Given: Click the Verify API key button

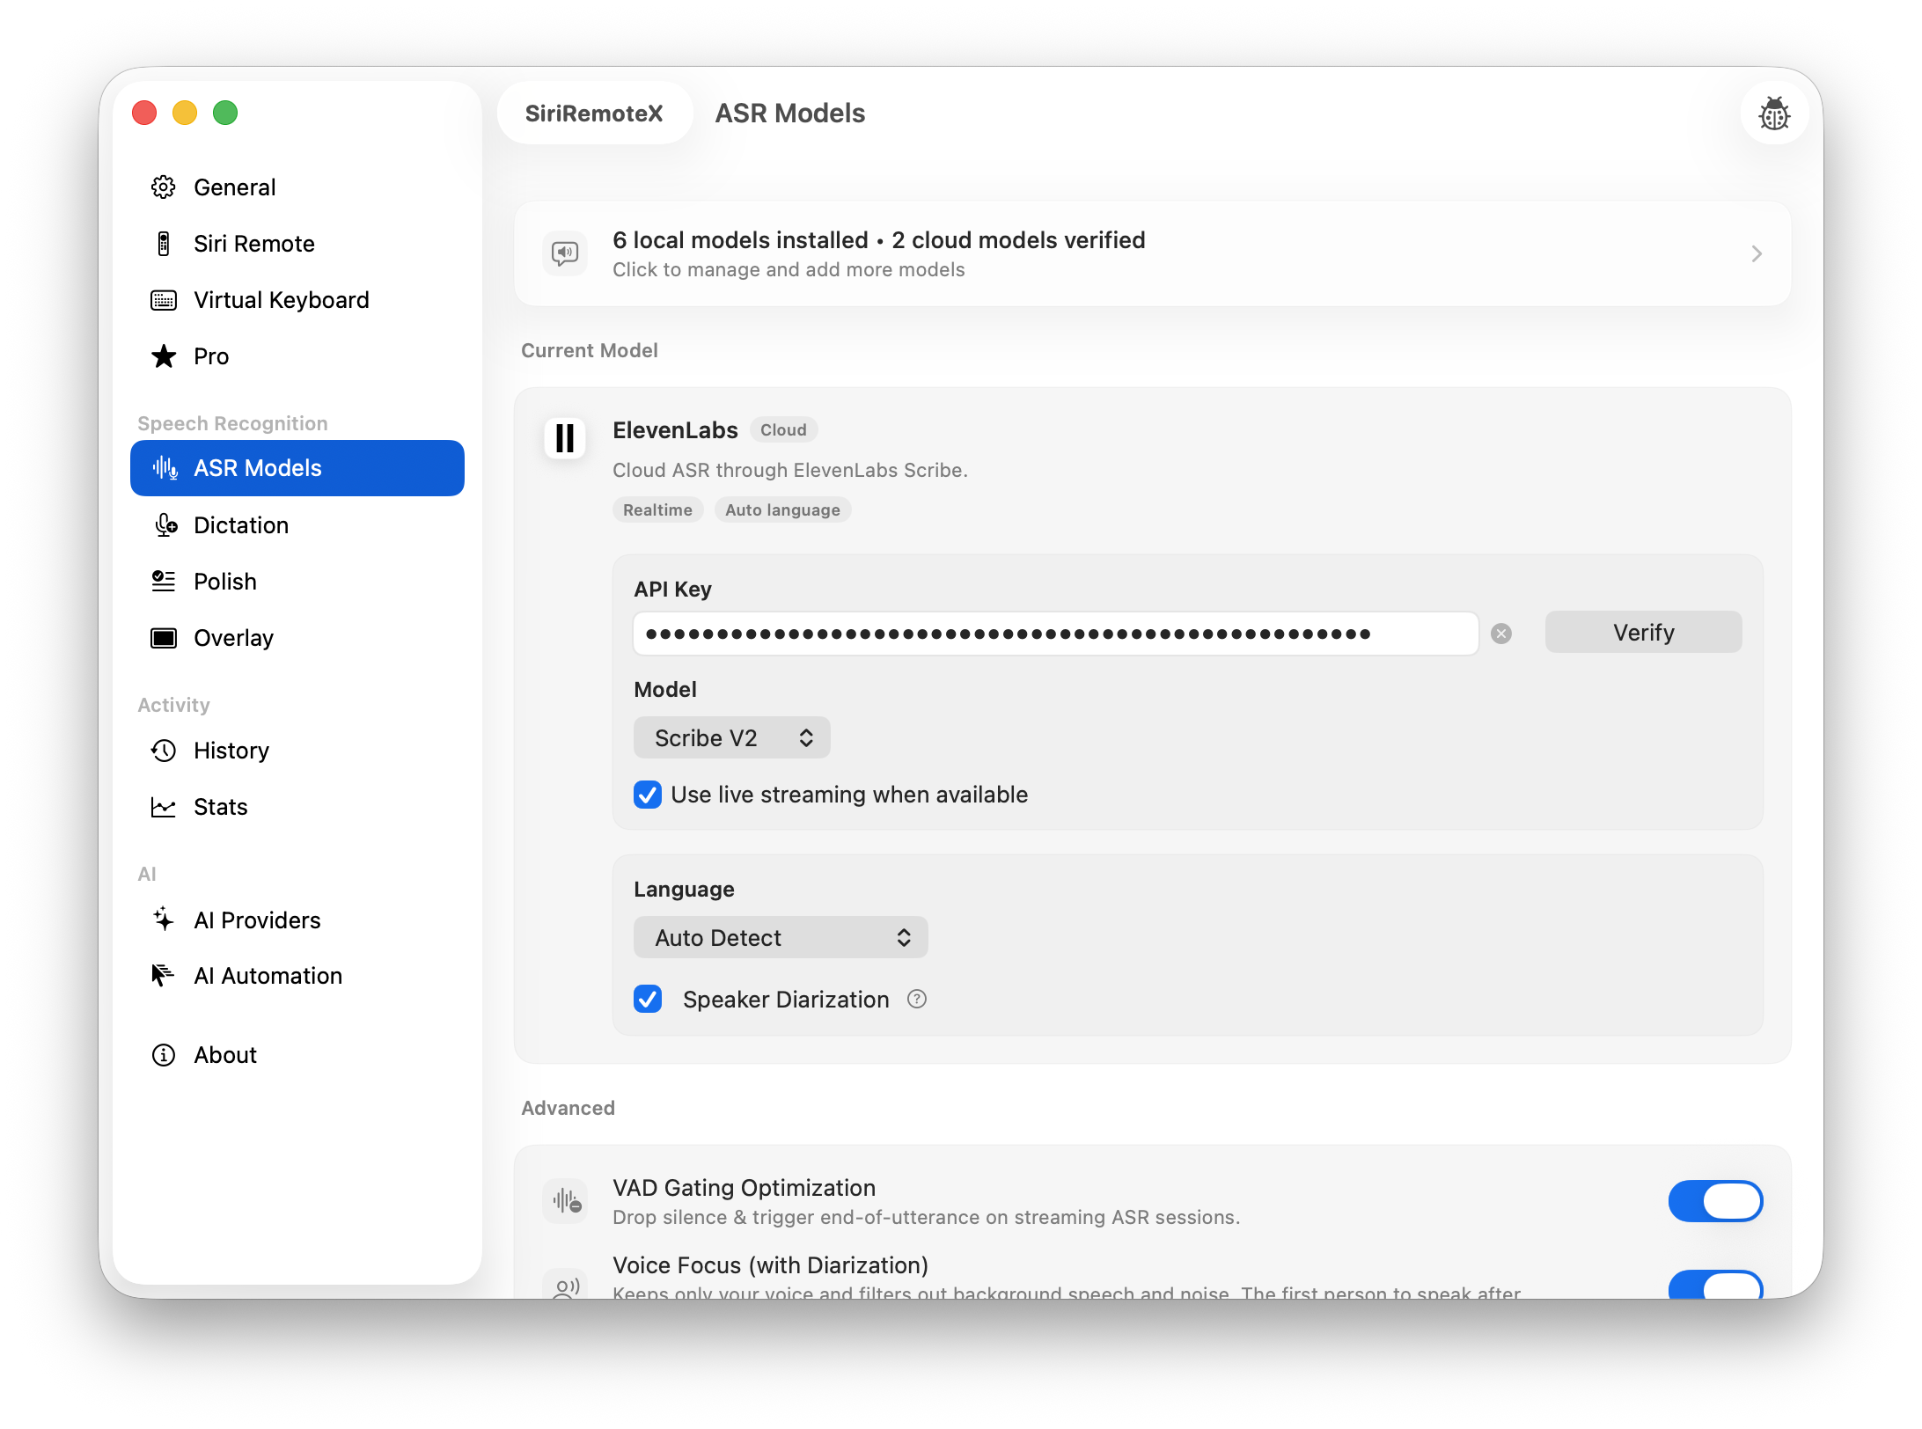Looking at the screenshot, I should tap(1643, 632).
